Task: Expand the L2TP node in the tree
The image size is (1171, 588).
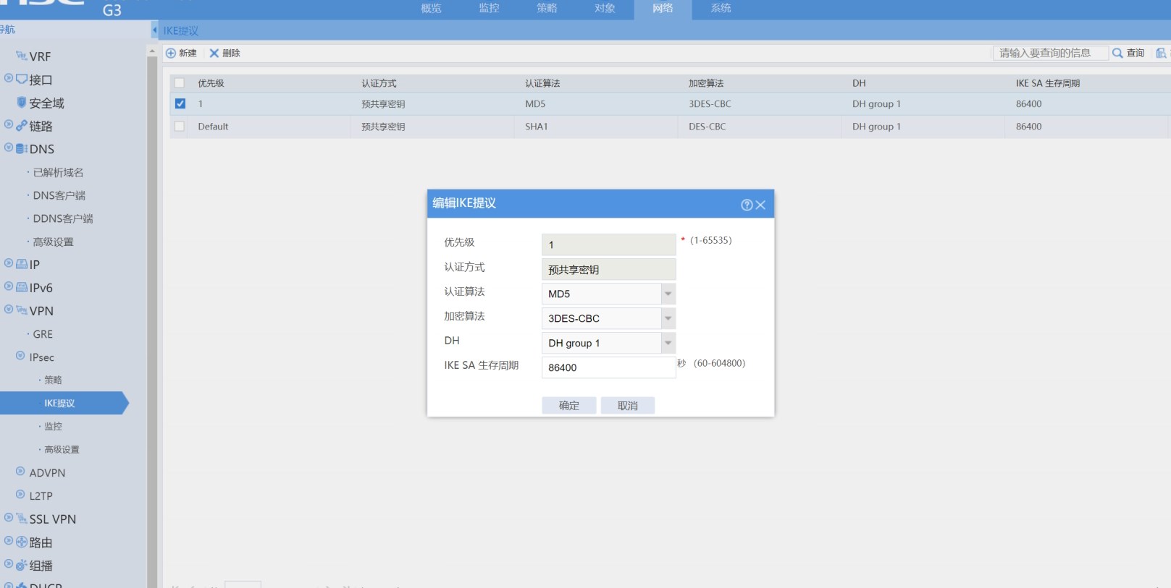Action: [x=20, y=495]
